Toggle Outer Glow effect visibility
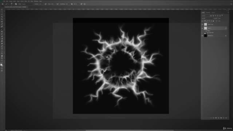Image resolution: width=233 pixels, height=131 pixels. click(208, 33)
